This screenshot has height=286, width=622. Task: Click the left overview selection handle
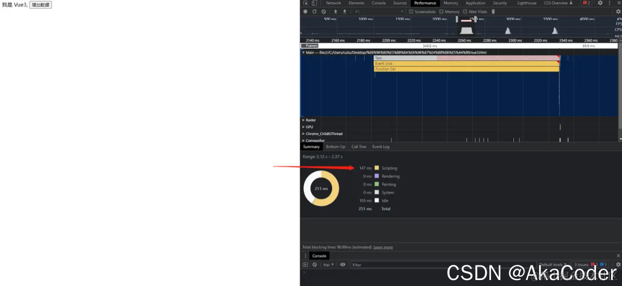pos(457,19)
